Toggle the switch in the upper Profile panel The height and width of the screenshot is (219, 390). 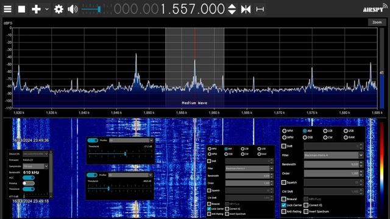[93, 141]
